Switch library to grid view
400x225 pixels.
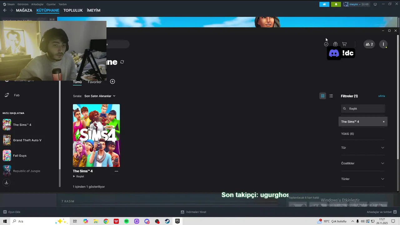coord(323,96)
